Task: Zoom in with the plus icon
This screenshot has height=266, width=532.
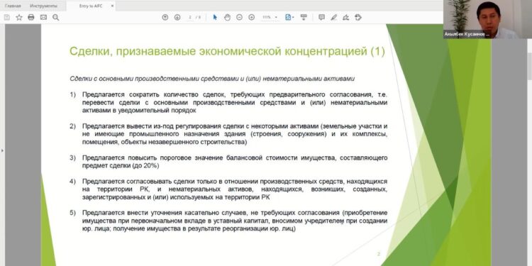Action: [251, 17]
